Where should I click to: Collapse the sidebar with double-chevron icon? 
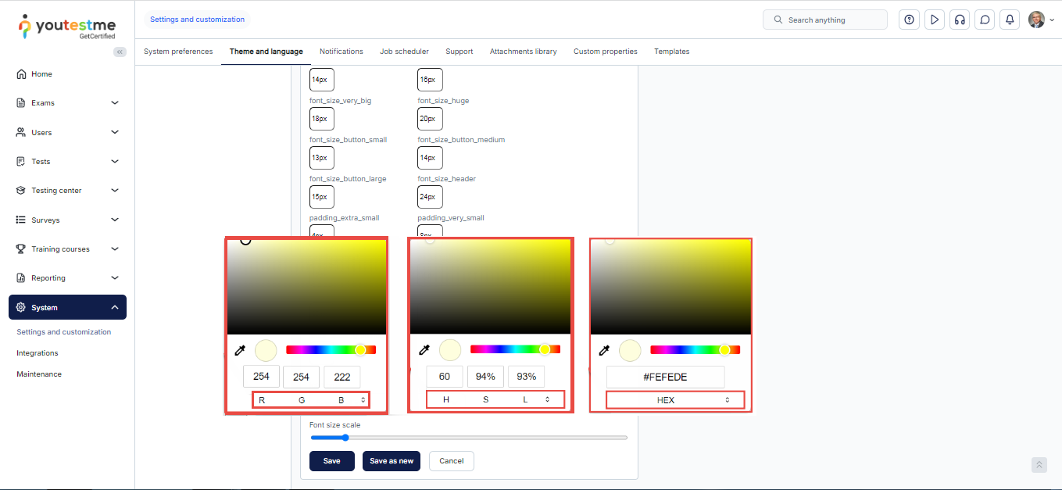pyautogui.click(x=120, y=52)
